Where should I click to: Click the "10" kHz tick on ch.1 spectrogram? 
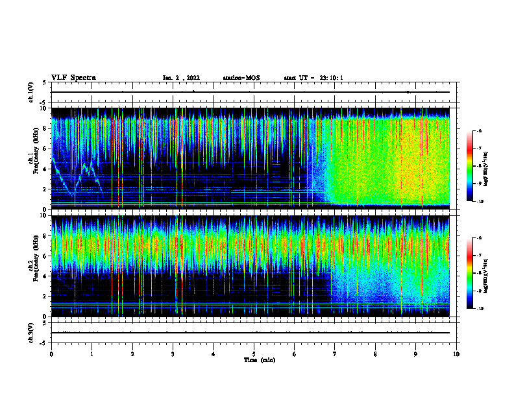click(43, 108)
